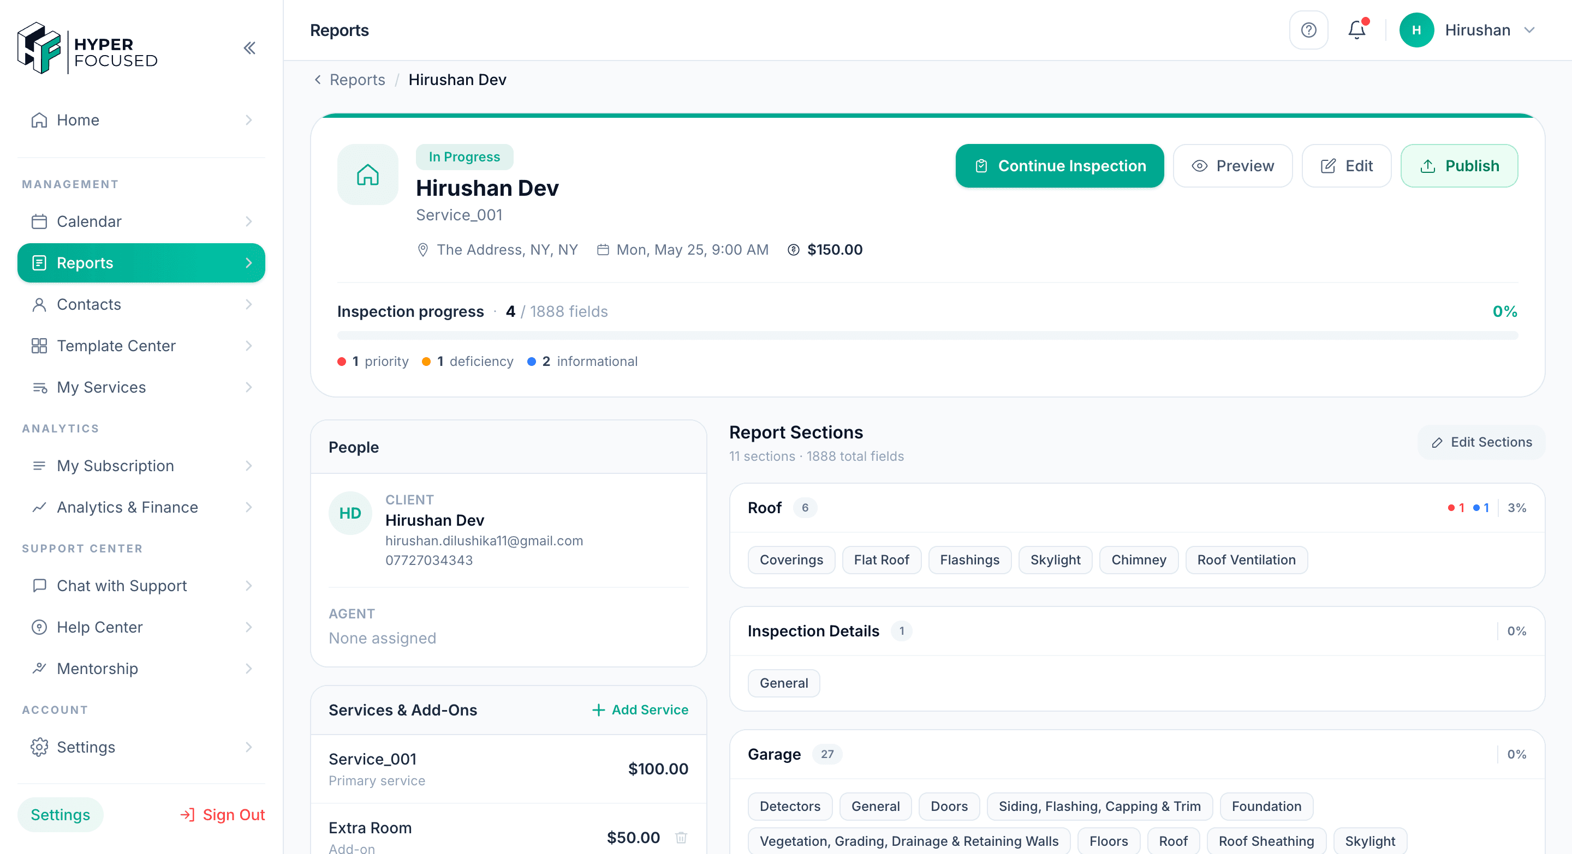The width and height of the screenshot is (1572, 854).
Task: Click the dollar coin price icon
Action: coord(793,250)
